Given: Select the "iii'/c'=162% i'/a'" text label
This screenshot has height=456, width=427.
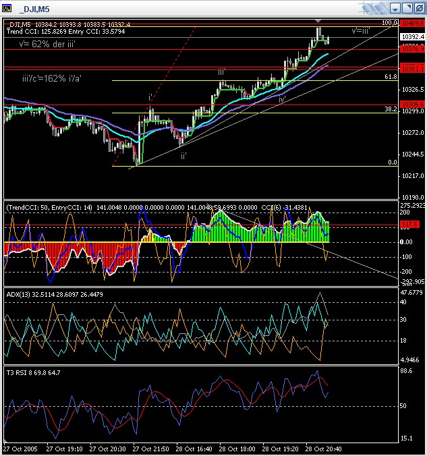Looking at the screenshot, I should (51, 78).
